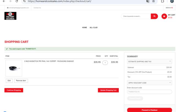Click the support email link
The height and width of the screenshot is (112, 176).
tap(18, 8)
